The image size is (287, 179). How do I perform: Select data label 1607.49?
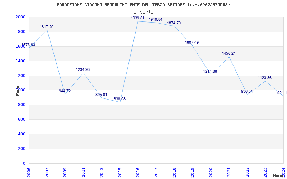[x=192, y=42]
